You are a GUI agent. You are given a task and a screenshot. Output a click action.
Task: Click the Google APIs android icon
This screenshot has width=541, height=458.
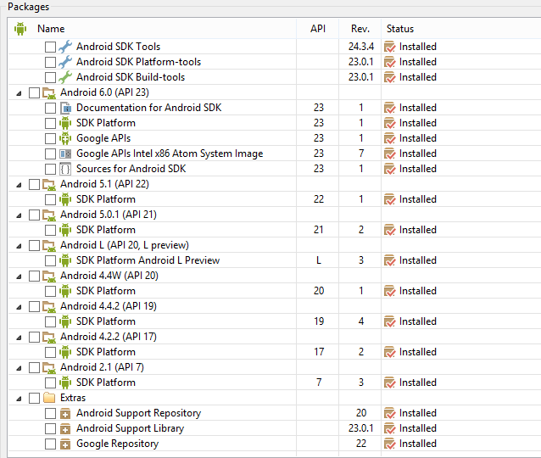65,138
